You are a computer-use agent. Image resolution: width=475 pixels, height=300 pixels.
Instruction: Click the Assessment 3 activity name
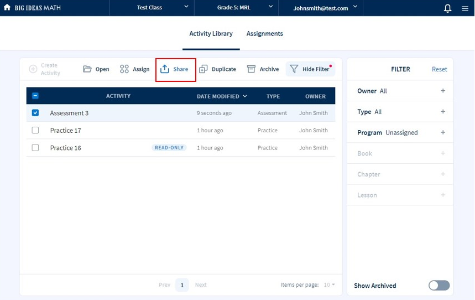click(x=69, y=113)
